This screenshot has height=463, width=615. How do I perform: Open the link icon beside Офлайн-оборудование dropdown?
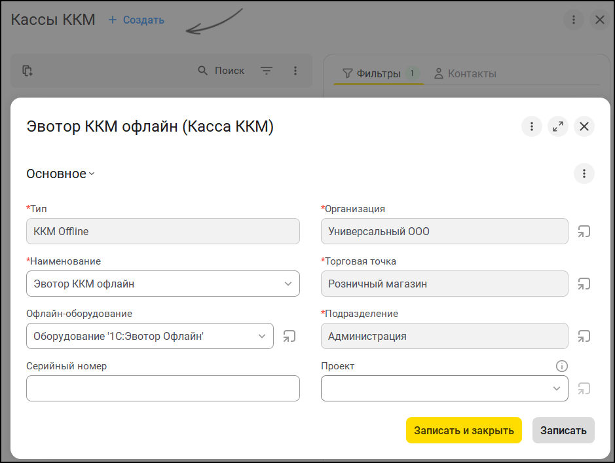(289, 336)
